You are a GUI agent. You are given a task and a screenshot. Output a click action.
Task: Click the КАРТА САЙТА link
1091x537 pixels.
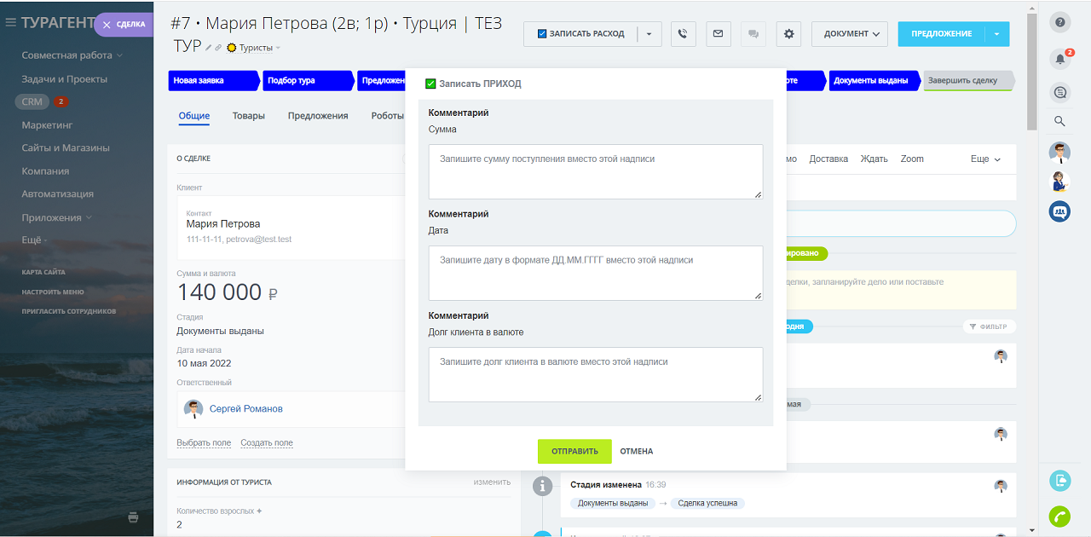[43, 272]
